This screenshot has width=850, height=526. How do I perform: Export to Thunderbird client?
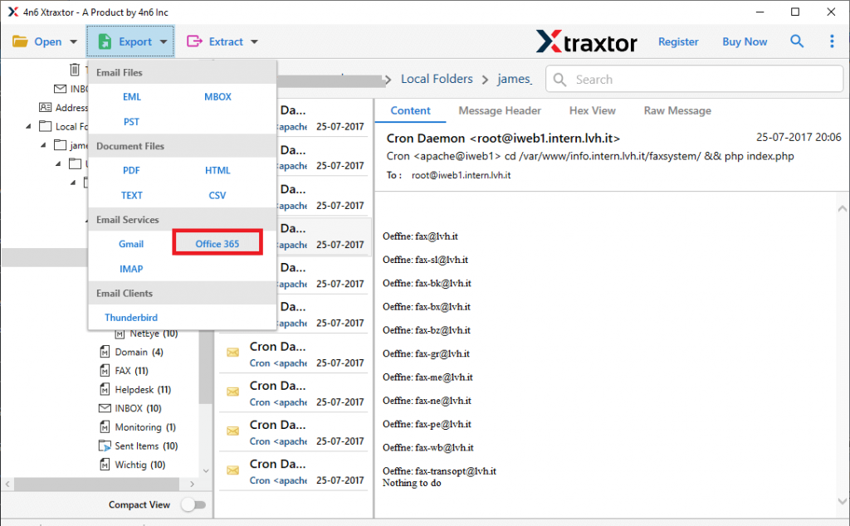click(131, 318)
